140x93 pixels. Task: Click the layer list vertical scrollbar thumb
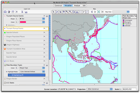[50, 37]
